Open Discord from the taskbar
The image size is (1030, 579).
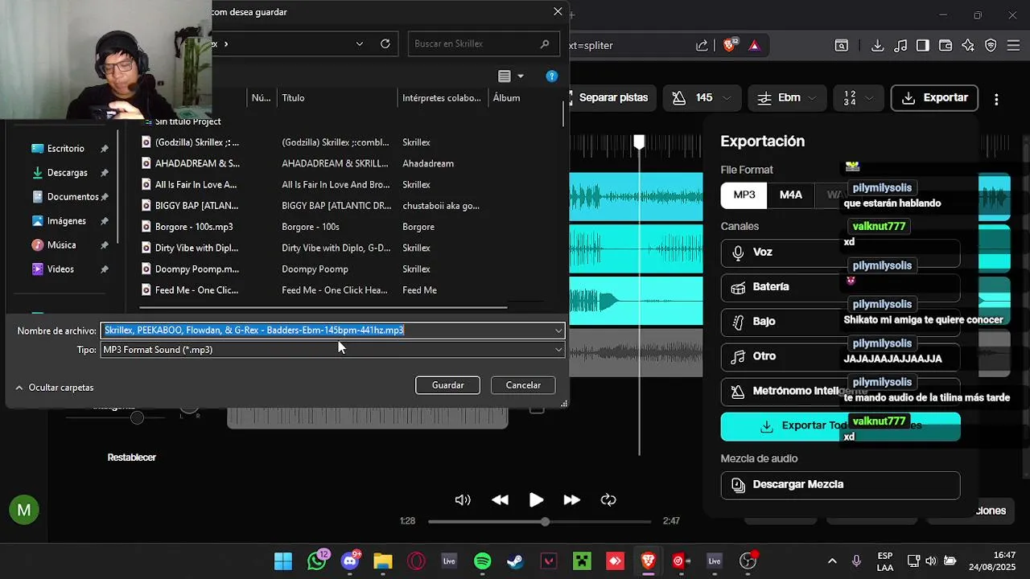pyautogui.click(x=350, y=561)
